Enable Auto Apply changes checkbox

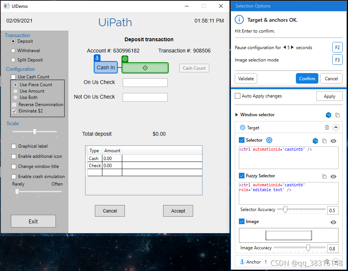click(237, 96)
